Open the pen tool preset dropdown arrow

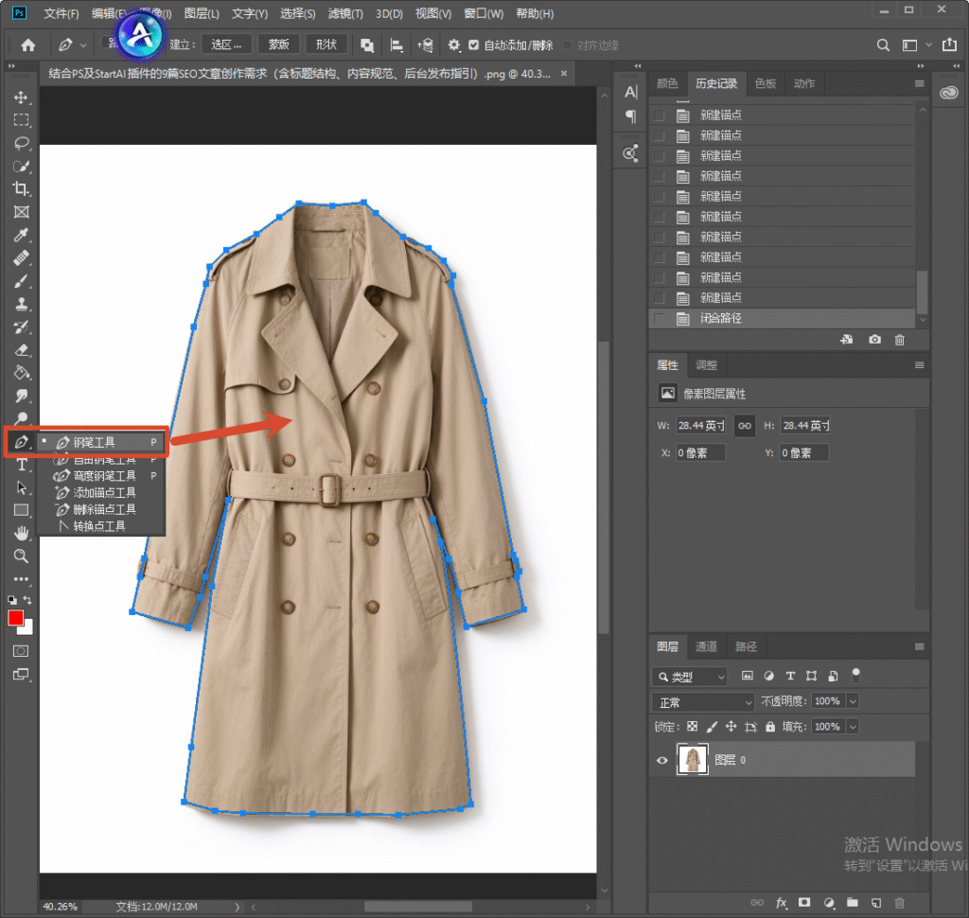point(83,45)
